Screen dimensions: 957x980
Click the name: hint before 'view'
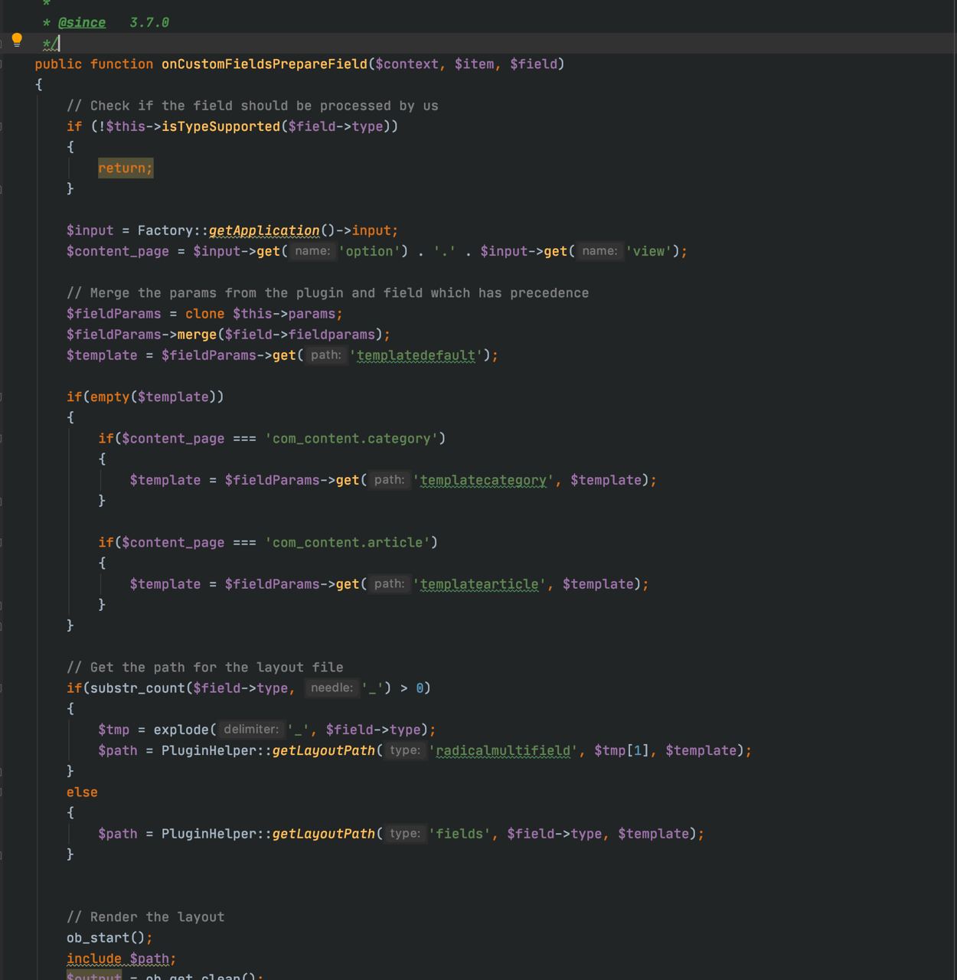pyautogui.click(x=599, y=251)
